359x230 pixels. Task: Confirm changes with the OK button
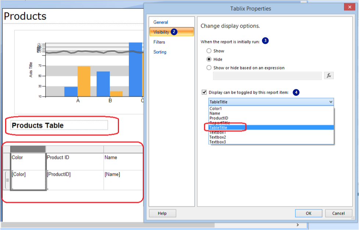click(308, 213)
